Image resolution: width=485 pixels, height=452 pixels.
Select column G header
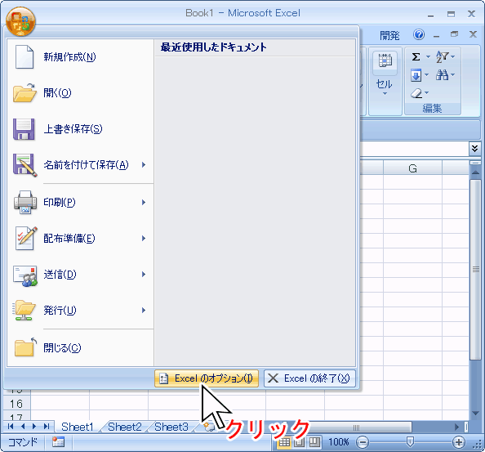point(412,168)
